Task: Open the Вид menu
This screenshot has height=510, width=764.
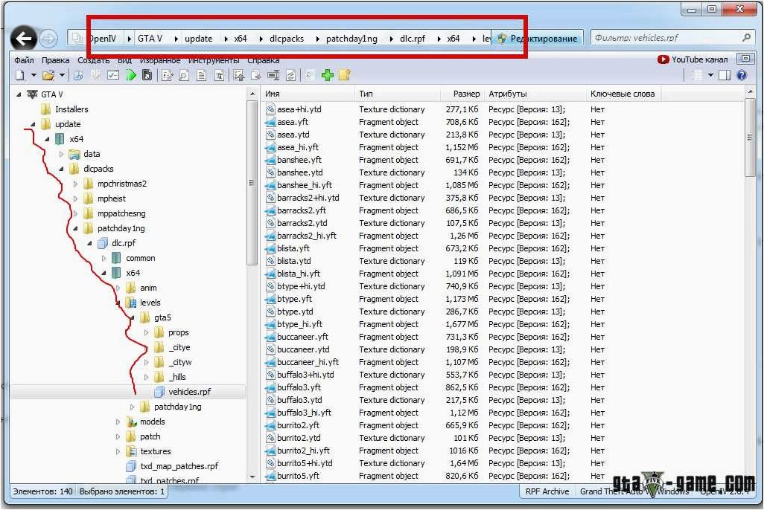Action: click(x=125, y=60)
